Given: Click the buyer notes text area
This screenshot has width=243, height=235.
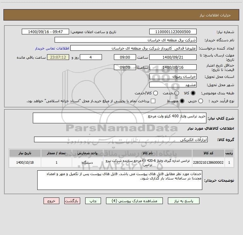Looking at the screenshot, I should [x=120, y=180].
